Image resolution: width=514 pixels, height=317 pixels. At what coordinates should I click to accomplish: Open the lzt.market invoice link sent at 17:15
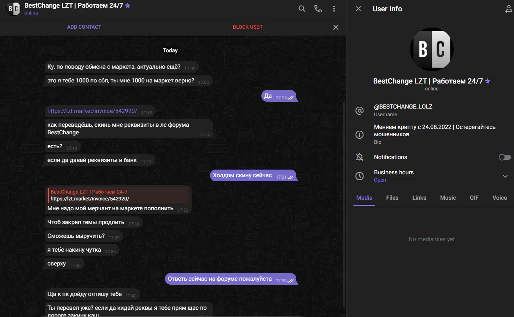point(92,111)
